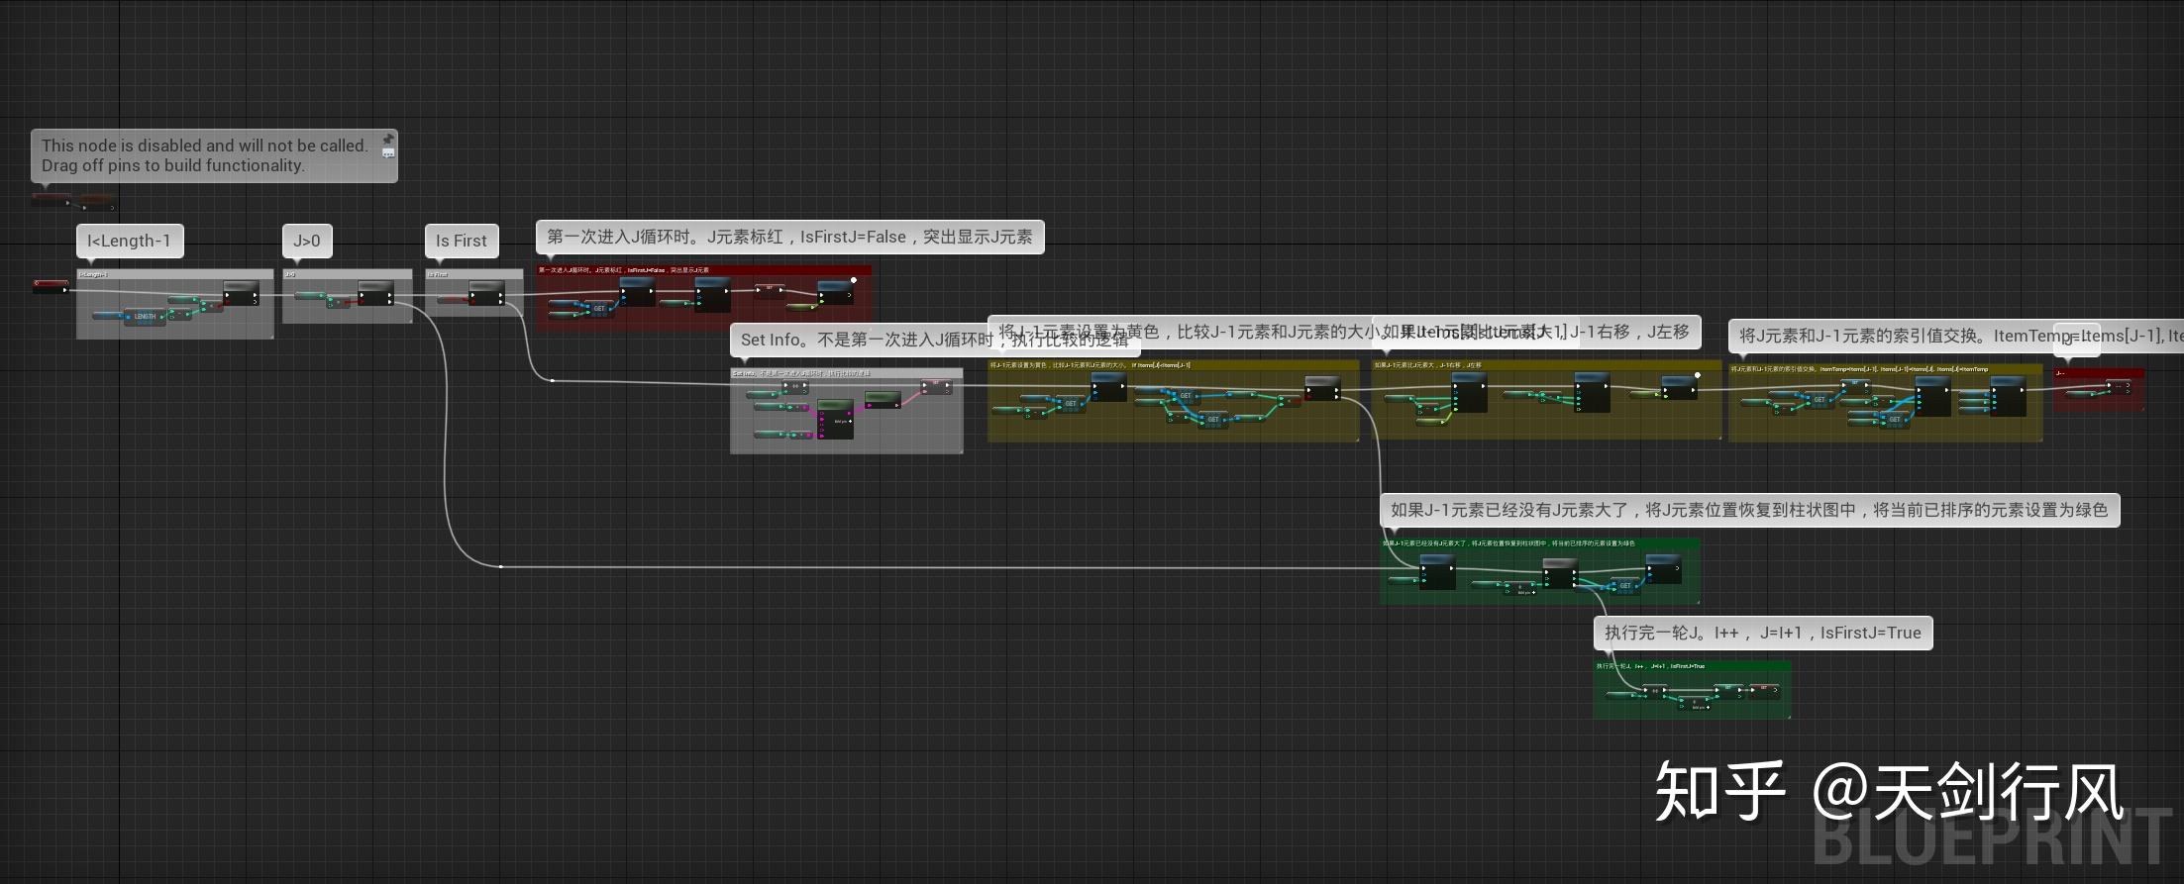Select the '如果J-1元素已经没有J元素大了' comment bubble
Viewport: 2184px width, 884px height.
tap(1749, 510)
